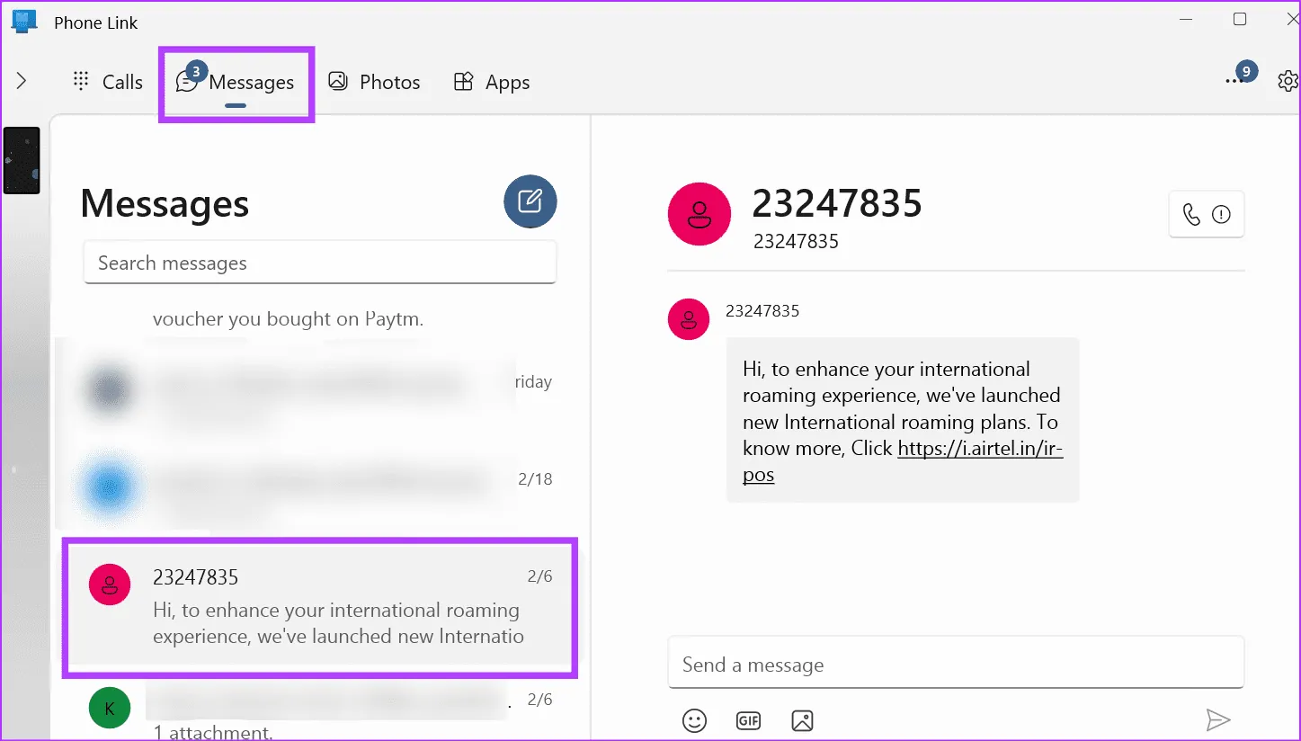
Task: Click the Search messages field
Action: pyautogui.click(x=319, y=263)
